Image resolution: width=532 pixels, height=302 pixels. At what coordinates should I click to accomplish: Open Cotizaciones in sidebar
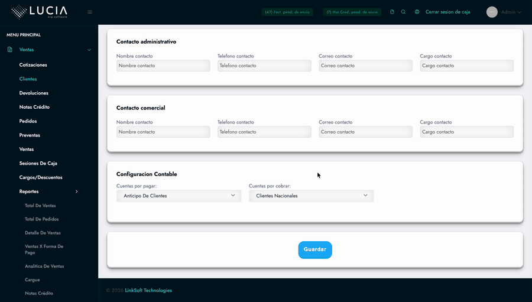coord(33,65)
